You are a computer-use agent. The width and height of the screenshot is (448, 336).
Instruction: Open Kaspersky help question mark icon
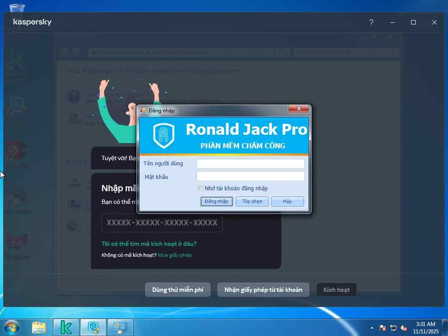[371, 22]
